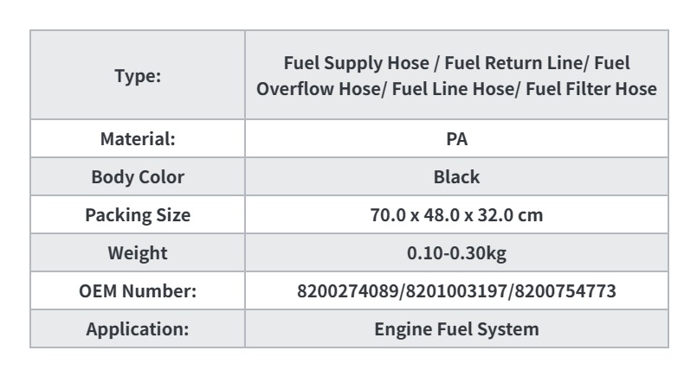This screenshot has height=376, width=684.
Task: Select OEM number 8201003197
Action: coord(456,291)
